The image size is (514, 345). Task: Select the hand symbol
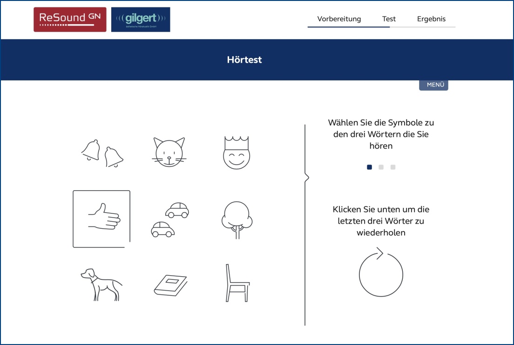click(x=101, y=219)
